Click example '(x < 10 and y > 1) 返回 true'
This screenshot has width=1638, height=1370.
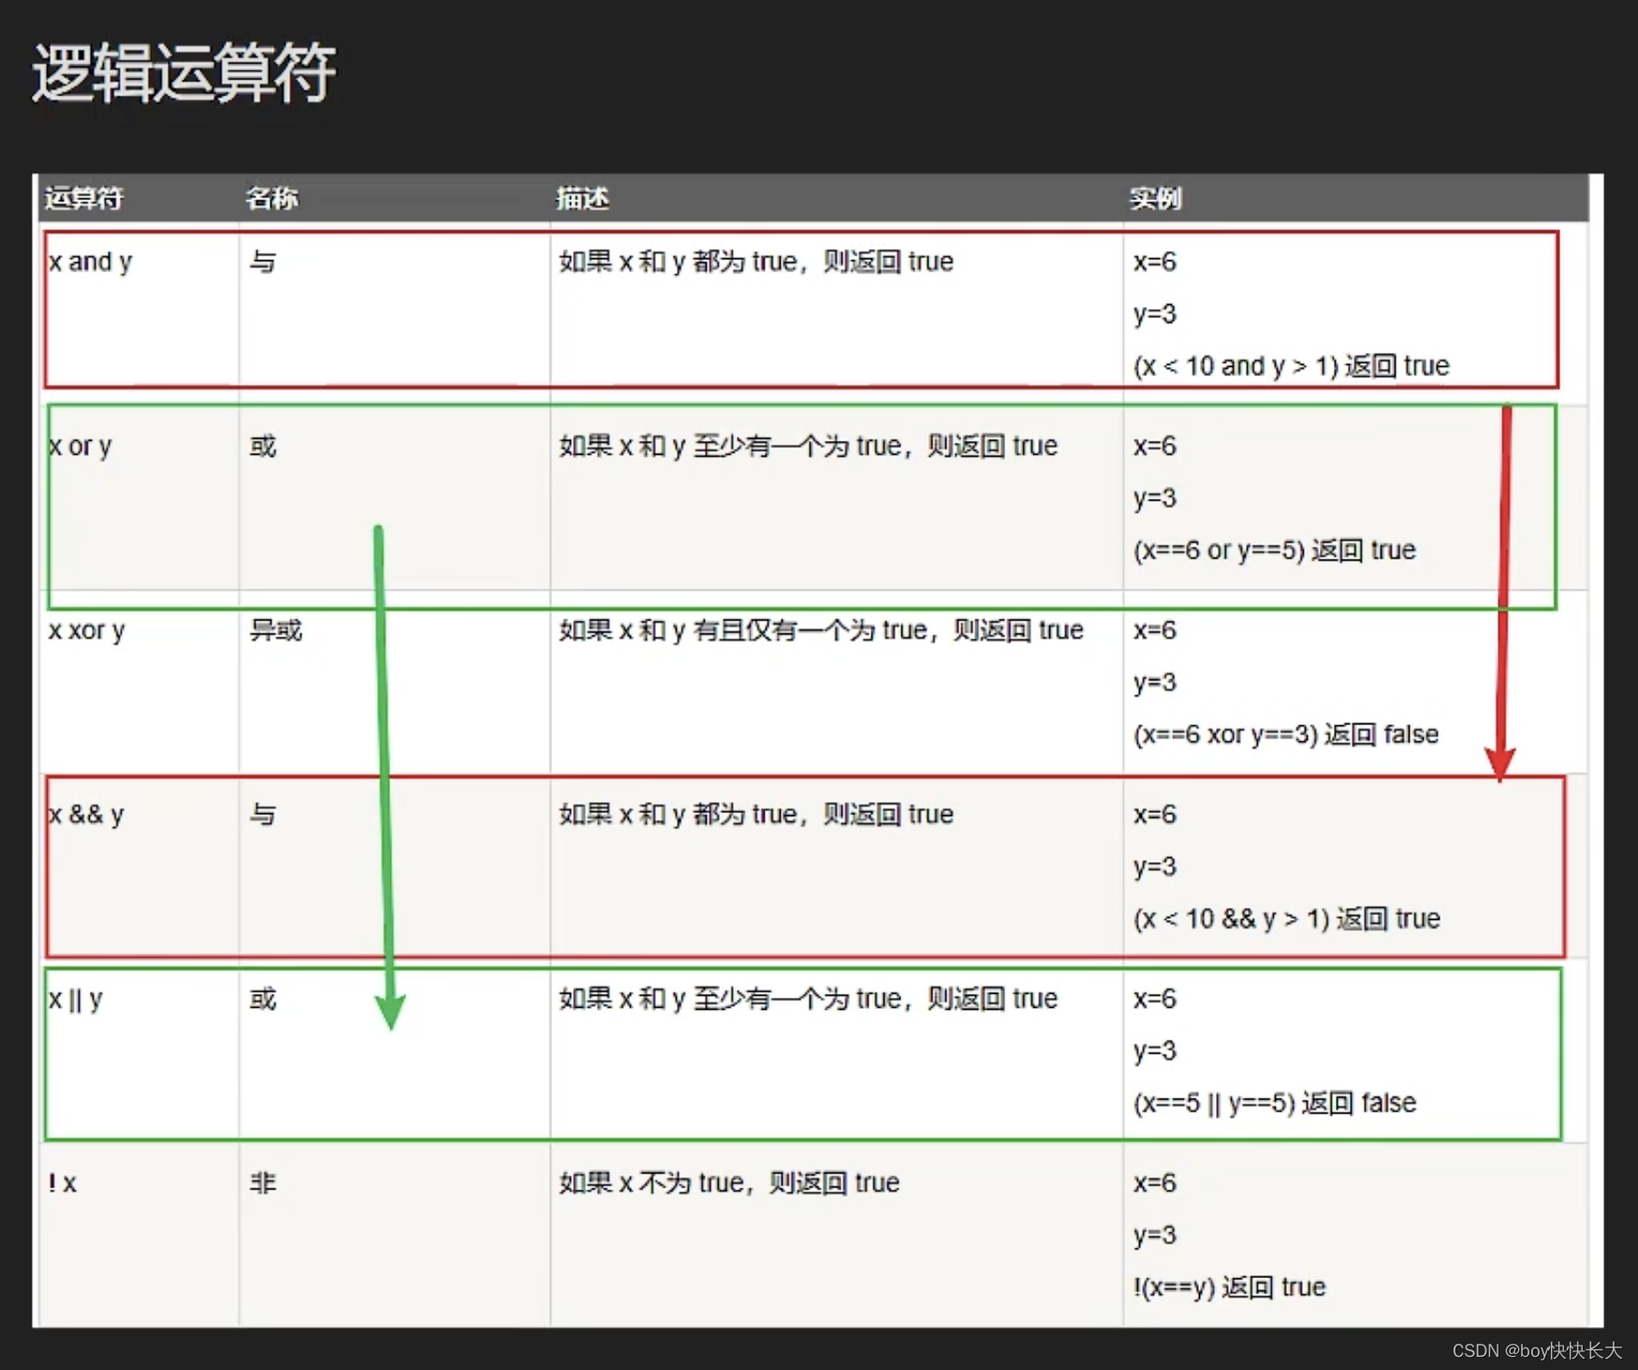point(1291,366)
